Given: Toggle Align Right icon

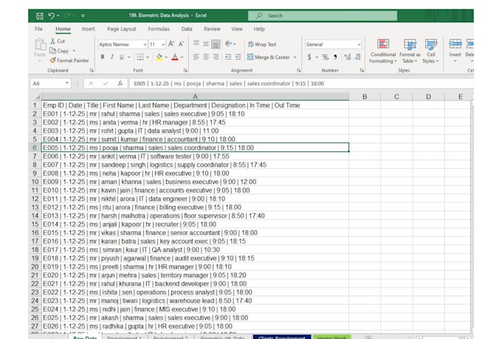Looking at the screenshot, I should point(216,57).
